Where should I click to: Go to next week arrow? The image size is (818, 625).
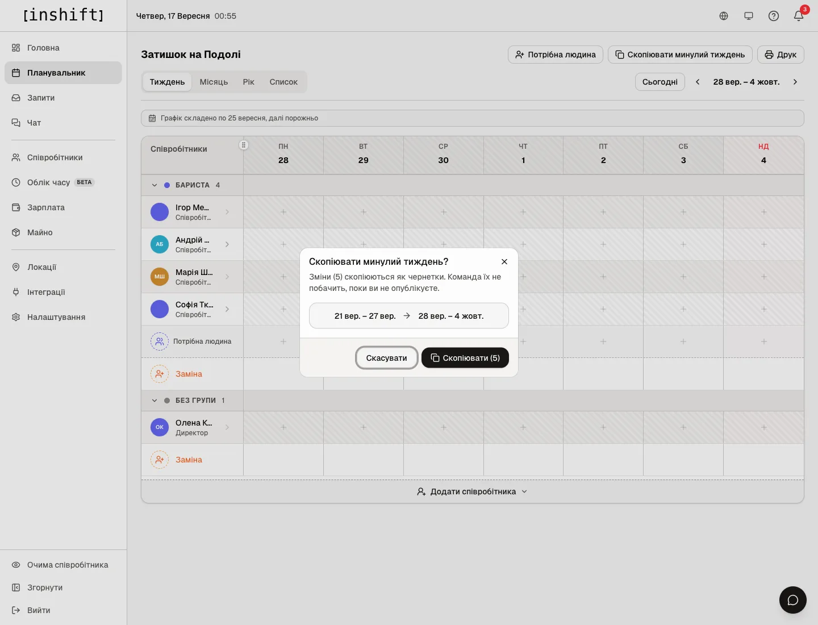[x=795, y=82]
